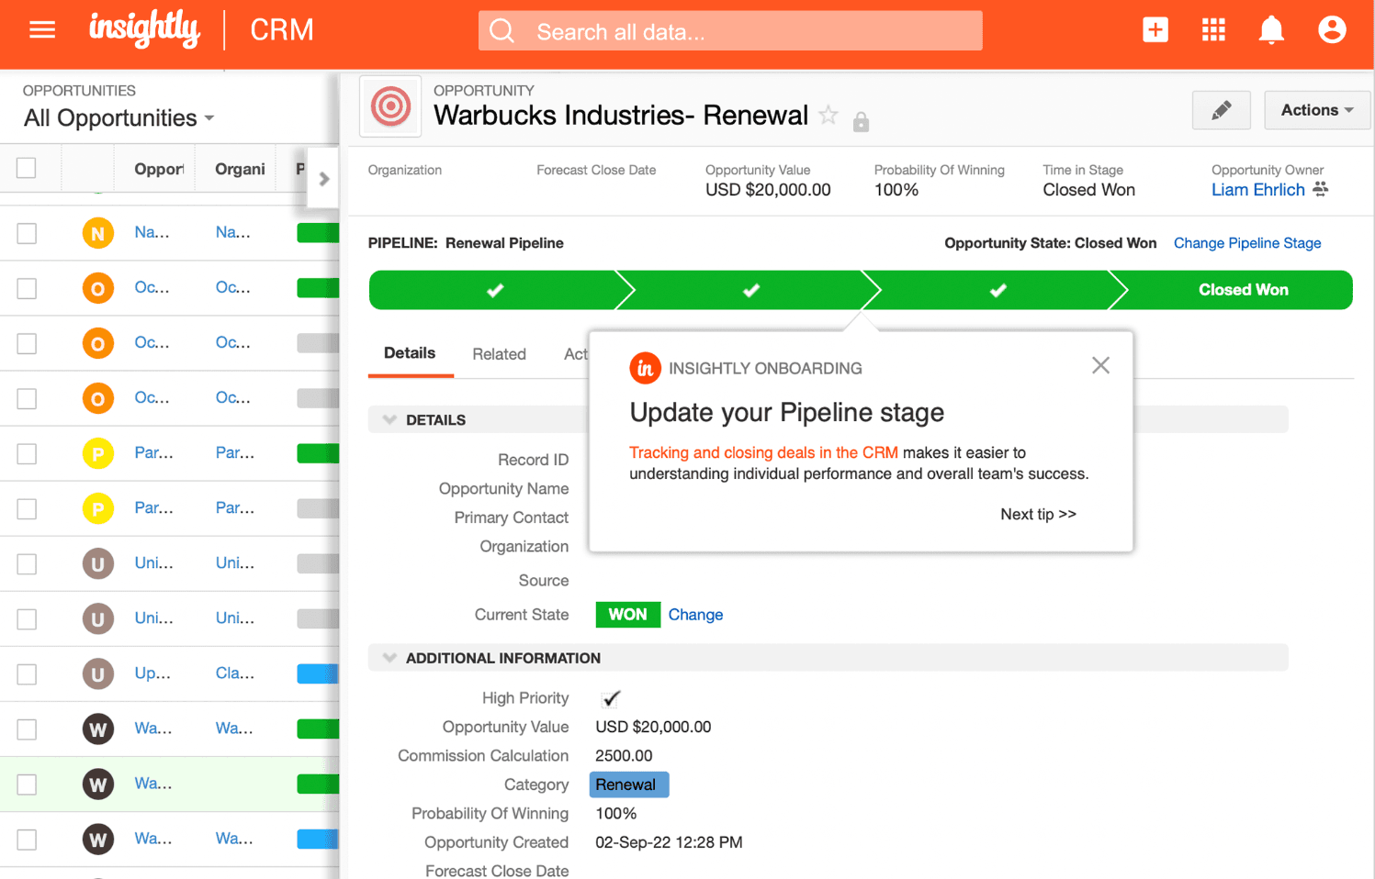
Task: Open the Cla... organization link
Action: pyautogui.click(x=234, y=673)
